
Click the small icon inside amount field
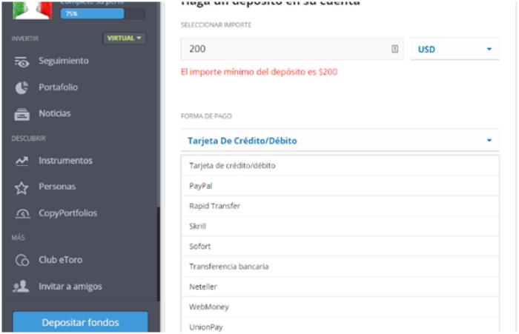point(394,49)
